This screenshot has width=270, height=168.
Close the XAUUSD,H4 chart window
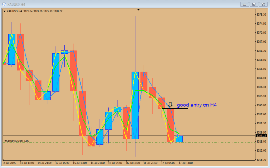[x=263, y=4]
